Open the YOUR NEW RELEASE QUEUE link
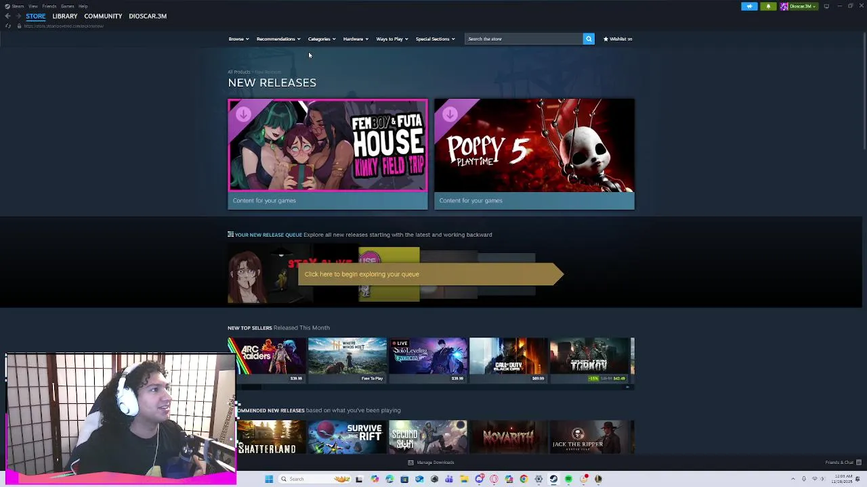Image resolution: width=867 pixels, height=487 pixels. coord(268,235)
